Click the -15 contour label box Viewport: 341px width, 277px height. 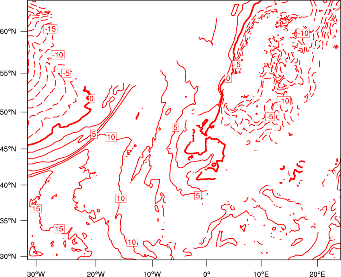(x=50, y=29)
